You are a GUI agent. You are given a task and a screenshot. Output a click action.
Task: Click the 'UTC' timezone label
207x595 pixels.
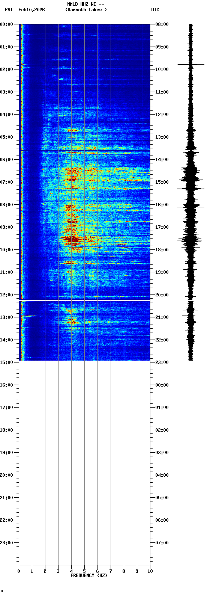click(155, 10)
